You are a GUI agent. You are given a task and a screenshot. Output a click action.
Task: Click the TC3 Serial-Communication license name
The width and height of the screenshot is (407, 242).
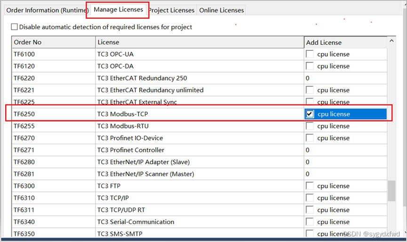pos(136,221)
